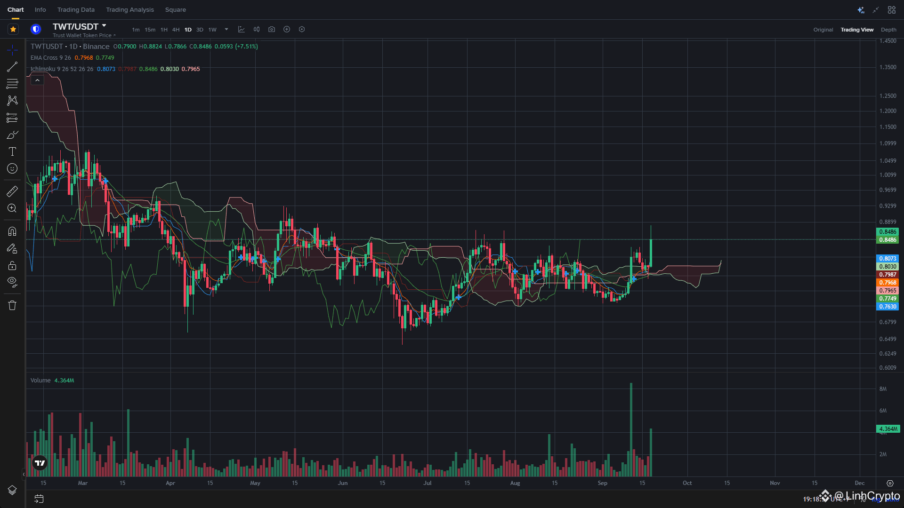Switch chart to Depth view

[x=889, y=29]
